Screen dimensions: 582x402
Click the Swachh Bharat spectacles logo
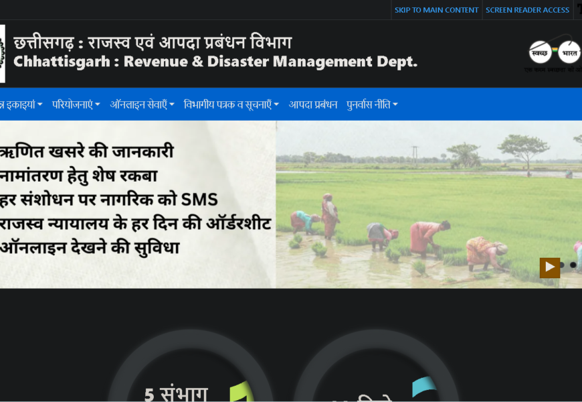(555, 52)
